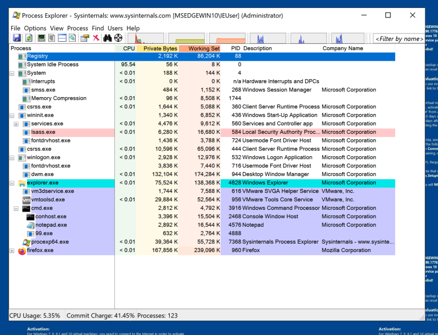Open the Options menu
This screenshot has height=335, width=438.
coord(35,28)
